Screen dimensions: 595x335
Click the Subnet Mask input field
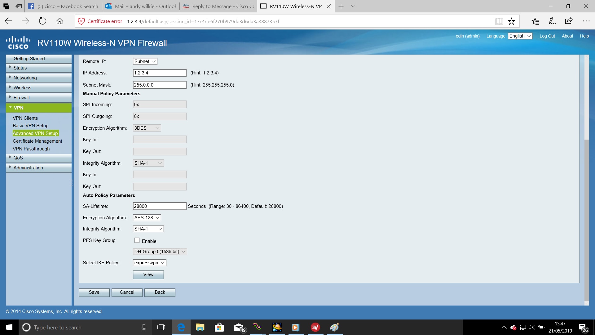click(x=160, y=85)
